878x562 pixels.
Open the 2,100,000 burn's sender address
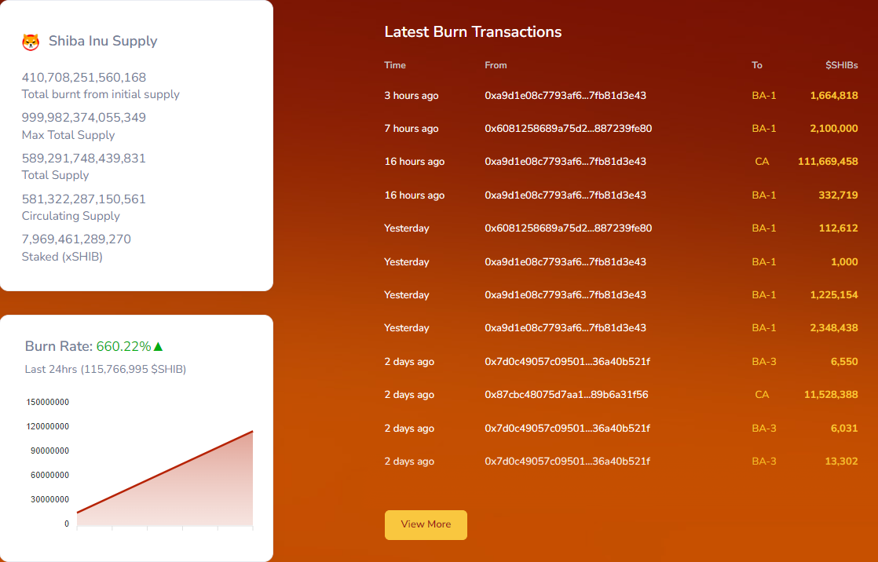coord(568,129)
